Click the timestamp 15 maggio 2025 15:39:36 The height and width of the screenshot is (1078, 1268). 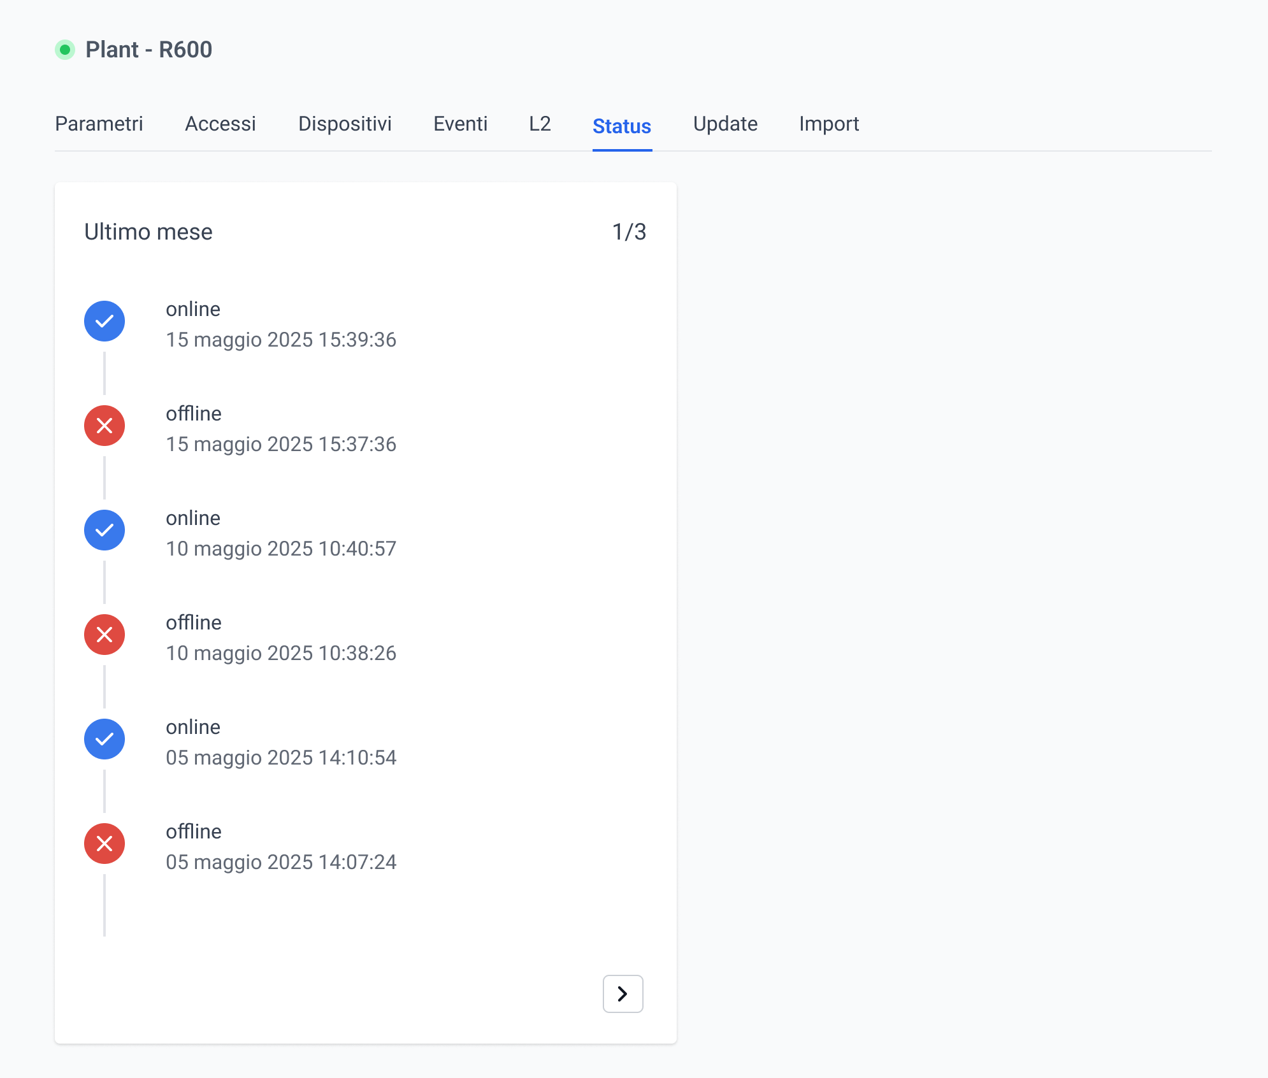coord(281,340)
